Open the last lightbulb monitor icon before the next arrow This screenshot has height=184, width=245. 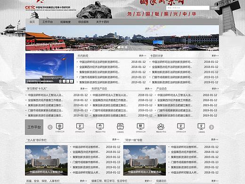[x=201, y=126]
